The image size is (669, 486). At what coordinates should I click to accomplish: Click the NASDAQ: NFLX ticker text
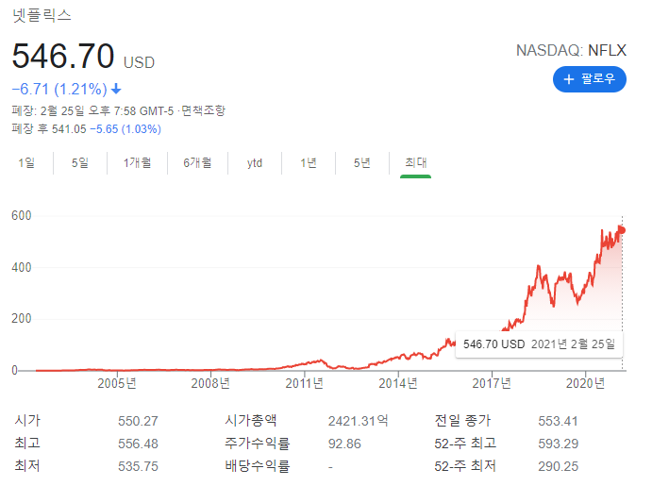pos(571,50)
